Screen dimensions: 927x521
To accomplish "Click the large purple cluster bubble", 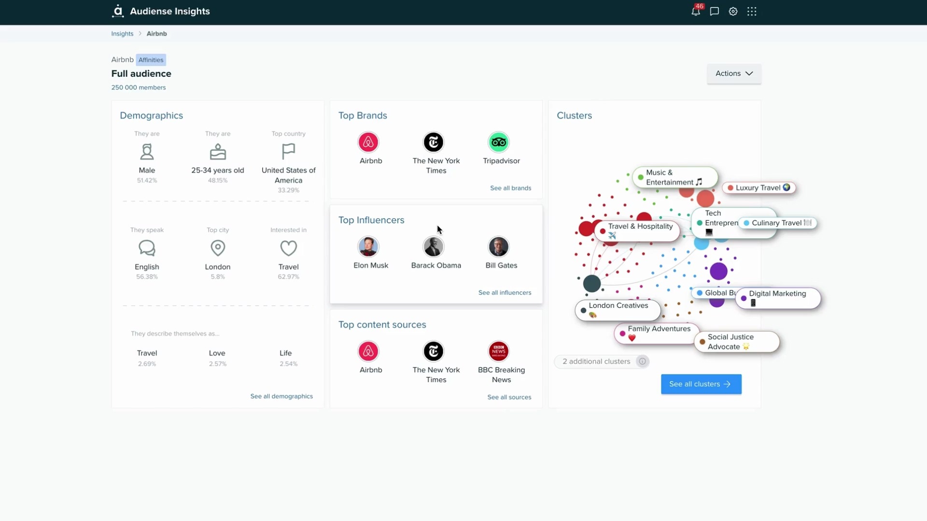I will (x=718, y=271).
